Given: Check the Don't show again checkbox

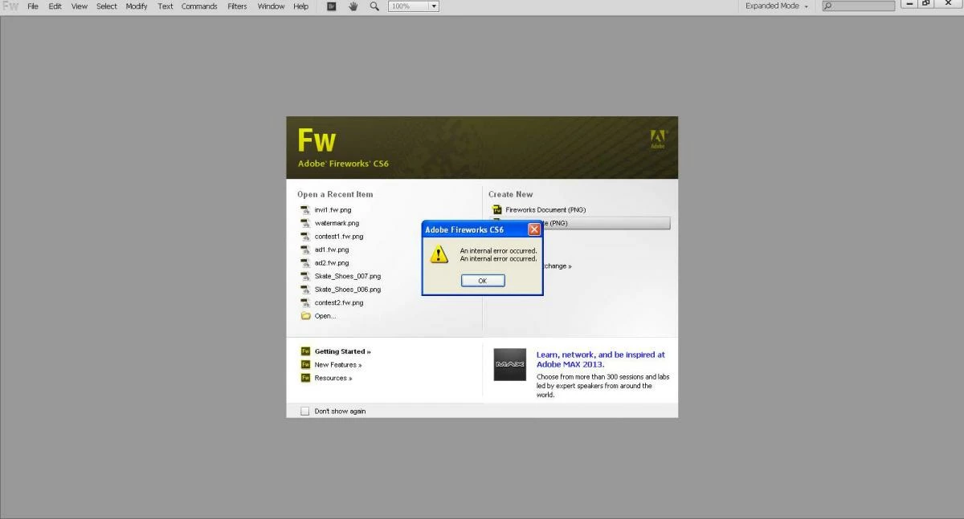Looking at the screenshot, I should (x=304, y=412).
